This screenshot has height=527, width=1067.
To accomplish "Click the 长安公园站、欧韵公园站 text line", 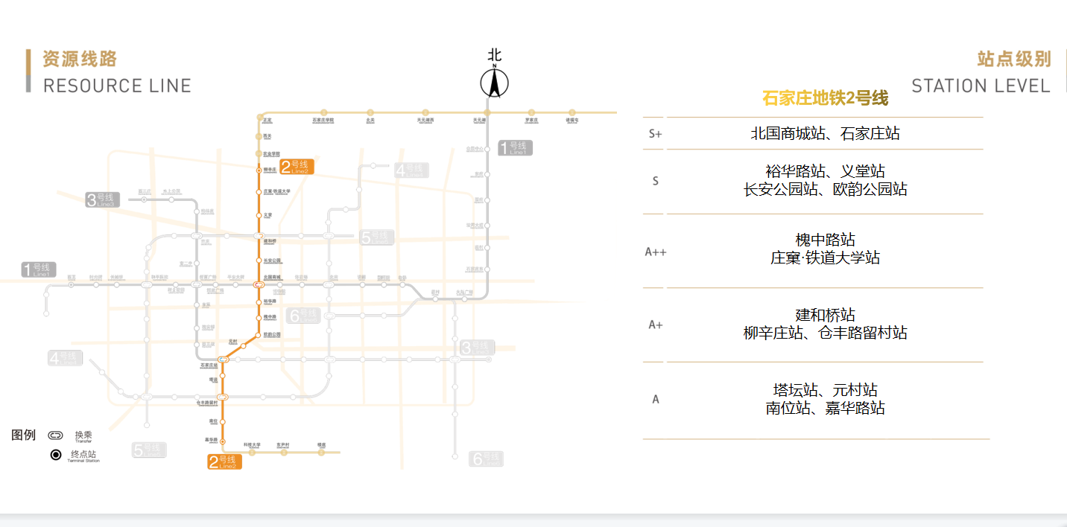I will (825, 189).
